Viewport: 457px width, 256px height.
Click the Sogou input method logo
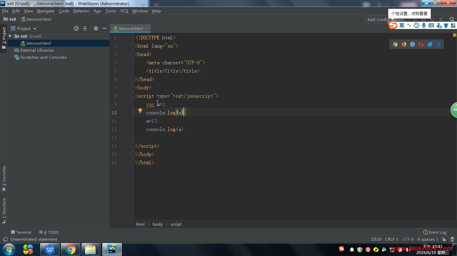tap(393, 25)
